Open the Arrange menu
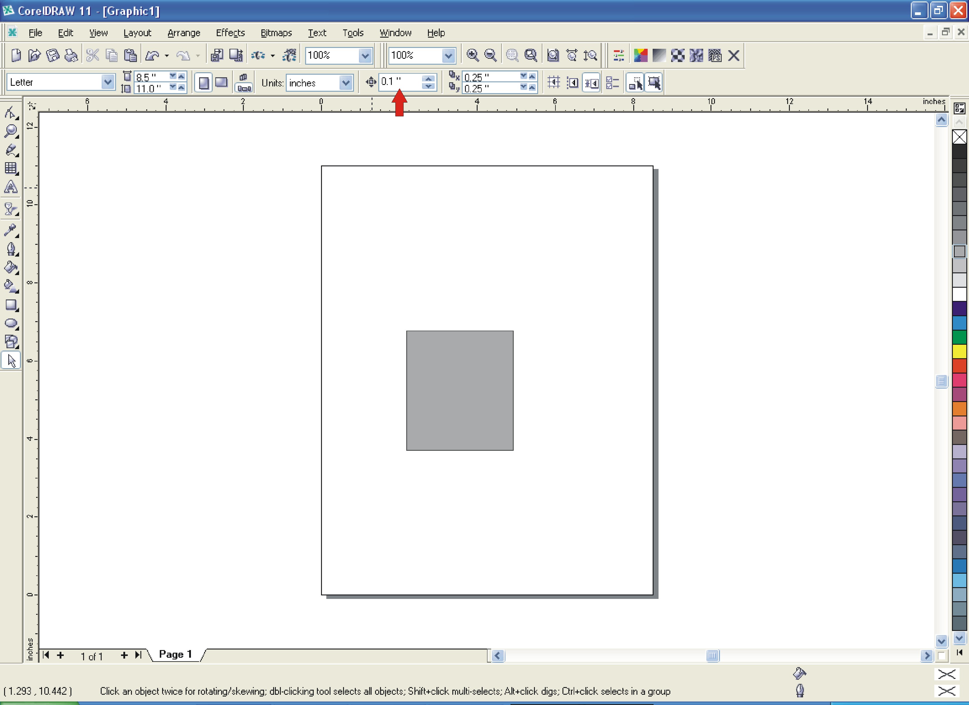 (183, 33)
